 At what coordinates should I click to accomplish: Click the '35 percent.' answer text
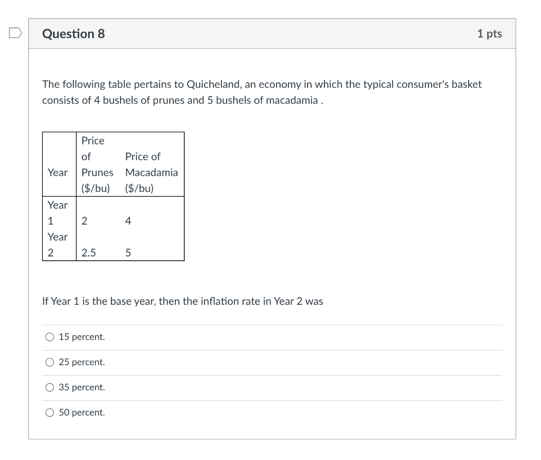pos(82,388)
